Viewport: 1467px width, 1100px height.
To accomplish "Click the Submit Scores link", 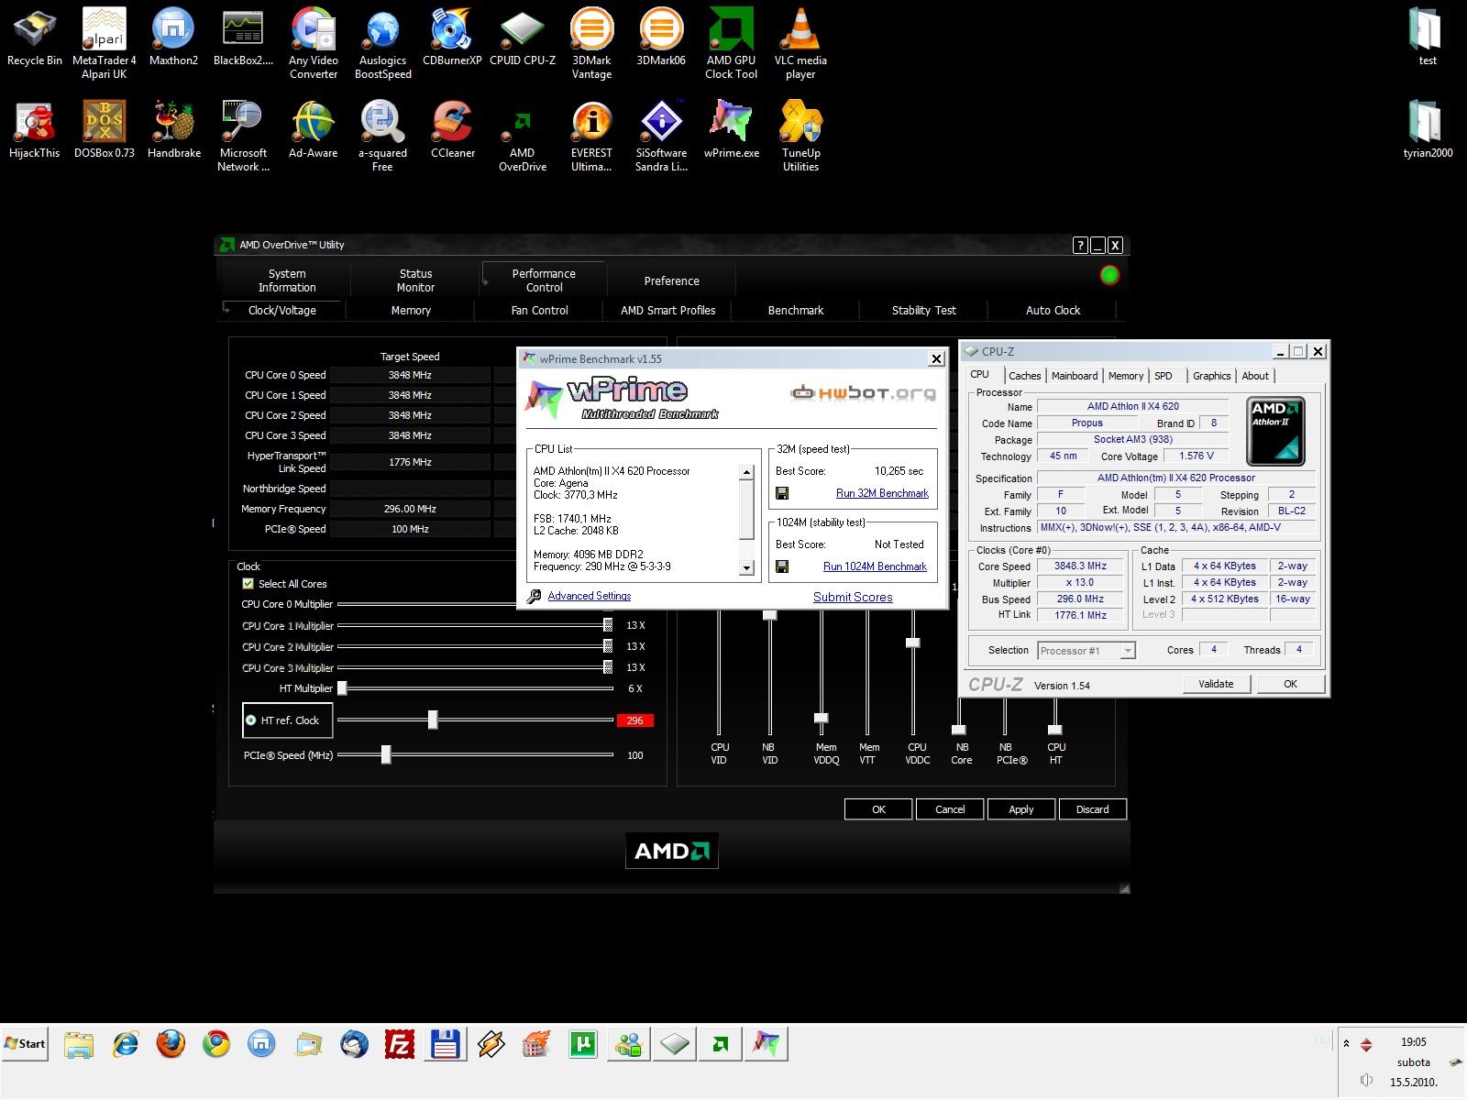I will tap(853, 597).
